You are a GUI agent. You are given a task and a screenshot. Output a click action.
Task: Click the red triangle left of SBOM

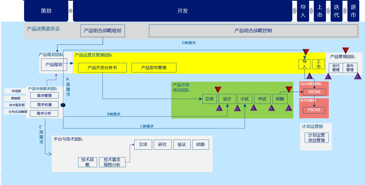click(x=289, y=89)
